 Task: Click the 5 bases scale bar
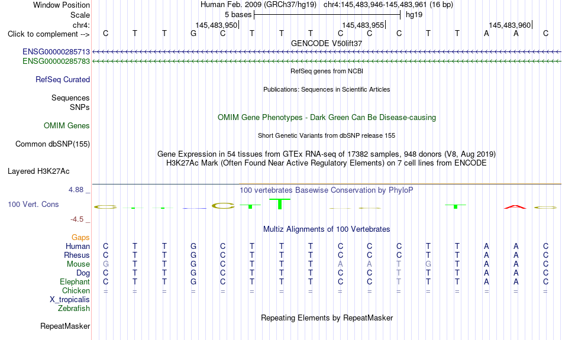click(x=327, y=15)
